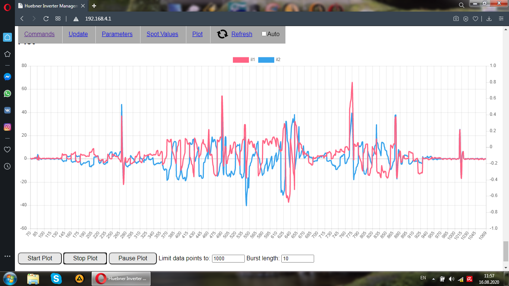Show hidden system tray icons

433,279
